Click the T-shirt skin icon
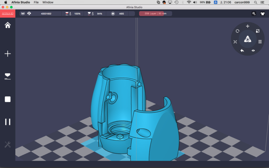The height and width of the screenshot is (168, 269). coord(263,14)
